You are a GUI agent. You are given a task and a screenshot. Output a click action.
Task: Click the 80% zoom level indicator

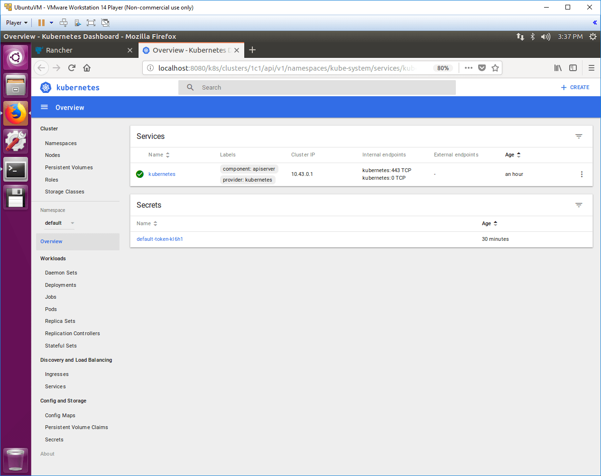coord(443,68)
